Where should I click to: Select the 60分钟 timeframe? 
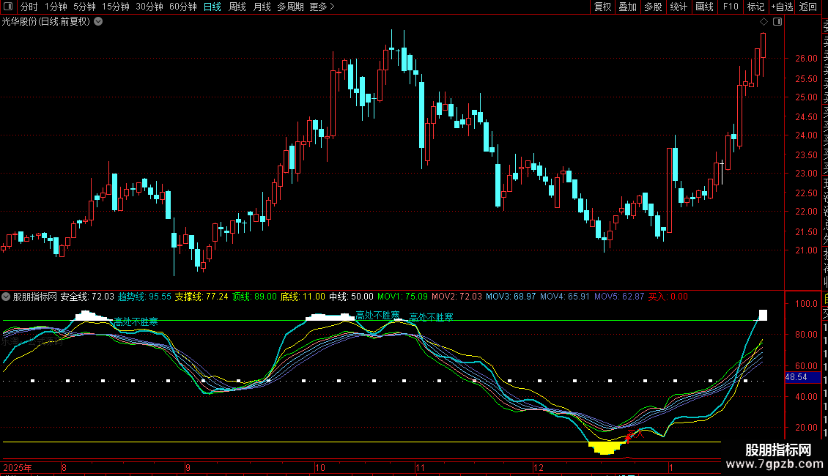pos(182,7)
